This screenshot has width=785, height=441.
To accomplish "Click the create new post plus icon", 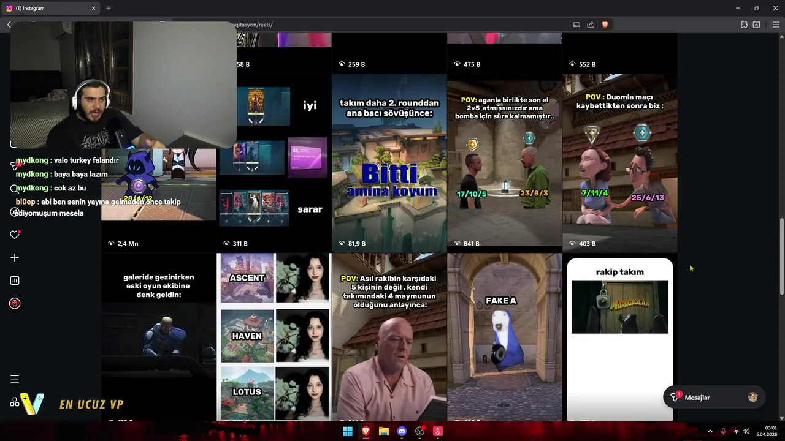I will [x=15, y=258].
